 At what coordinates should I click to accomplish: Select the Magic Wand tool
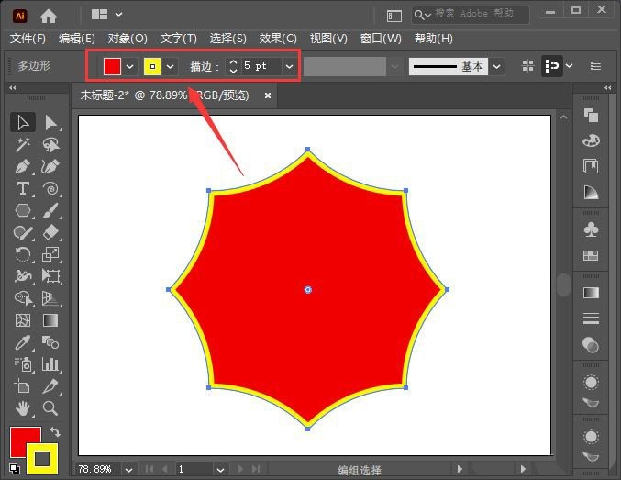[x=23, y=145]
